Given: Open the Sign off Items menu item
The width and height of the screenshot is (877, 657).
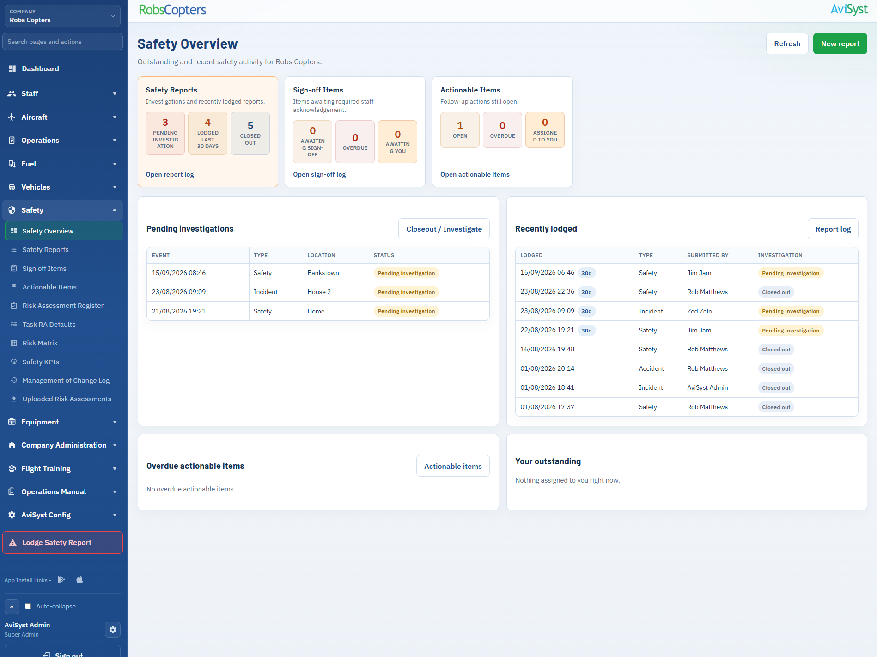Looking at the screenshot, I should [64, 269].
